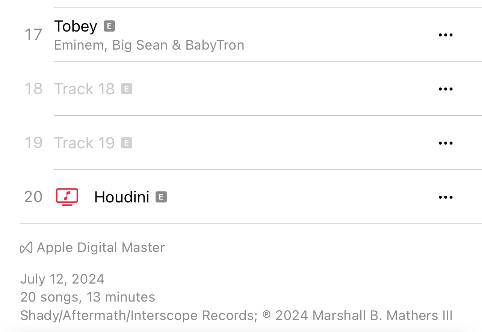Click track number 17
Image resolution: width=482 pixels, height=332 pixels.
[x=33, y=35]
